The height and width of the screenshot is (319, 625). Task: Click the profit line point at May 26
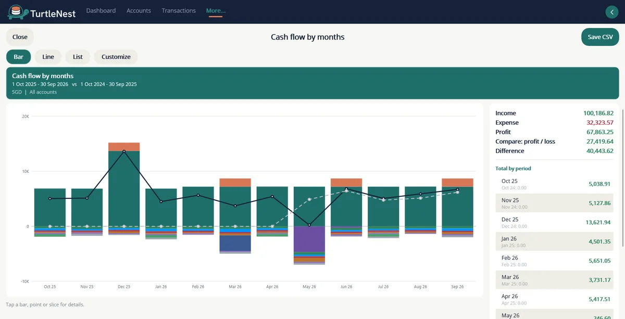point(309,225)
